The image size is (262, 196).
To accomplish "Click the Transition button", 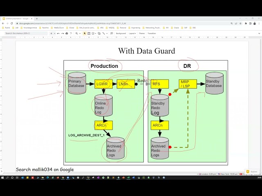I will pyautogui.click(x=152, y=33).
